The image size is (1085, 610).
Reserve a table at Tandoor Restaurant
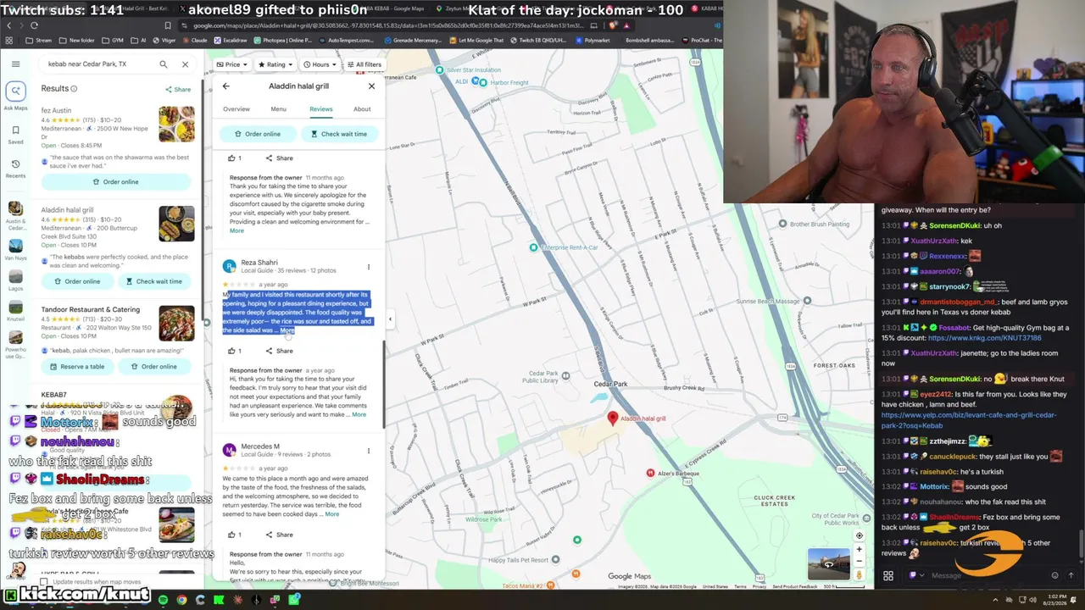pos(77,367)
